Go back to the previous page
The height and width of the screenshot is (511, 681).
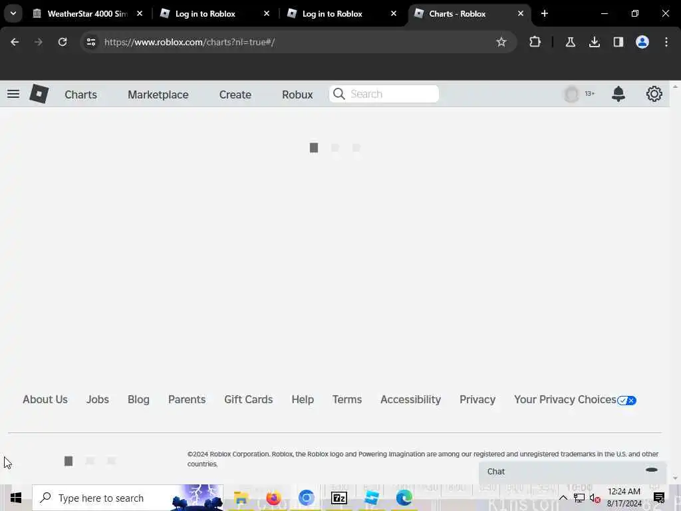(15, 42)
